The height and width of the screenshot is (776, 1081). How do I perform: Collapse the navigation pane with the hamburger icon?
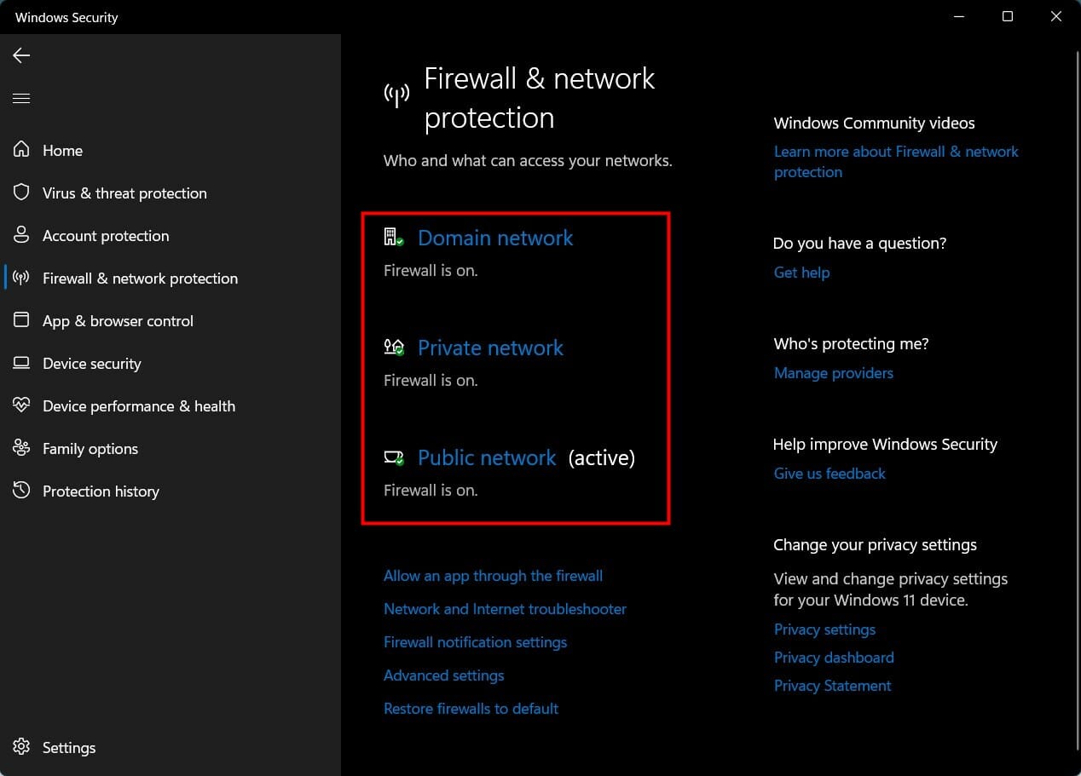21,98
